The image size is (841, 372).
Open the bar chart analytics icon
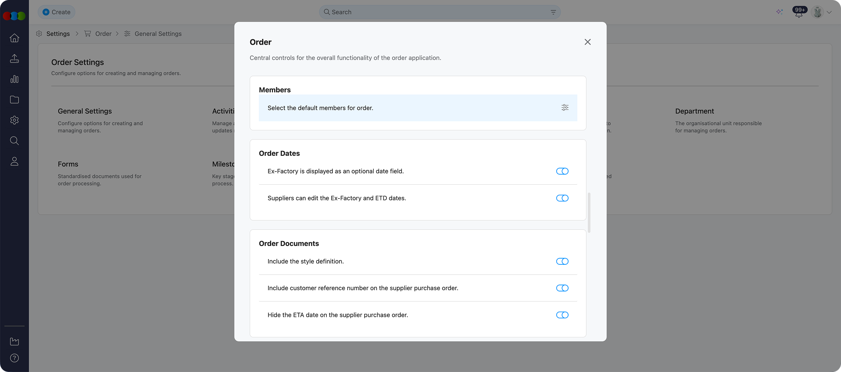tap(14, 79)
